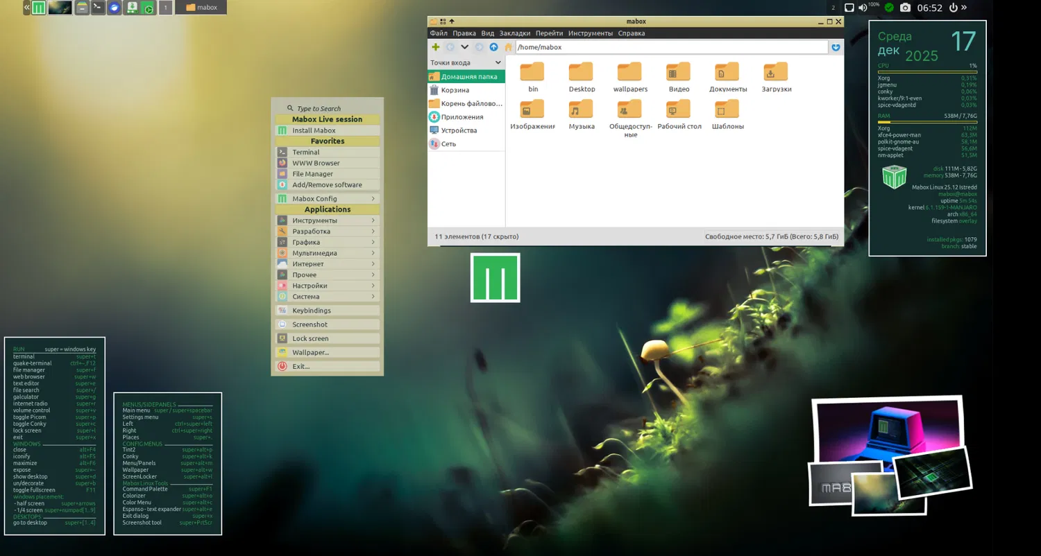This screenshot has height=556, width=1041.
Task: Select the wallpapers folder icon
Action: pyautogui.click(x=630, y=72)
